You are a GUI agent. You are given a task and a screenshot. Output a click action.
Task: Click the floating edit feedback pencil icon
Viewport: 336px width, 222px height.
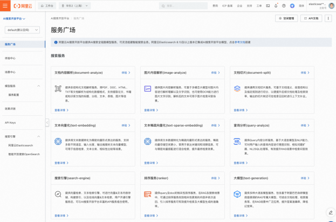(x=331, y=213)
